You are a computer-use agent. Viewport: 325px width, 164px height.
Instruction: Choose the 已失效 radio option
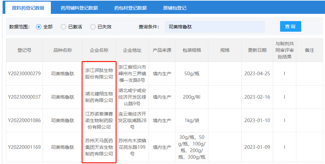(x=93, y=27)
